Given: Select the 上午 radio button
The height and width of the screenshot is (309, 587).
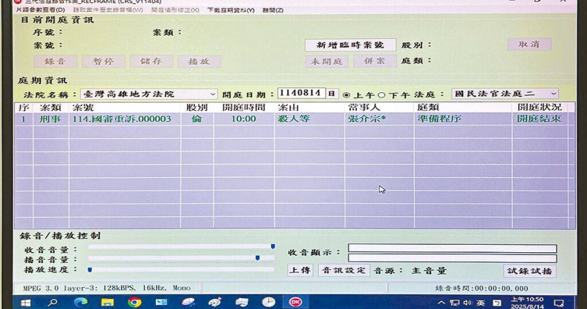Looking at the screenshot, I should point(347,95).
